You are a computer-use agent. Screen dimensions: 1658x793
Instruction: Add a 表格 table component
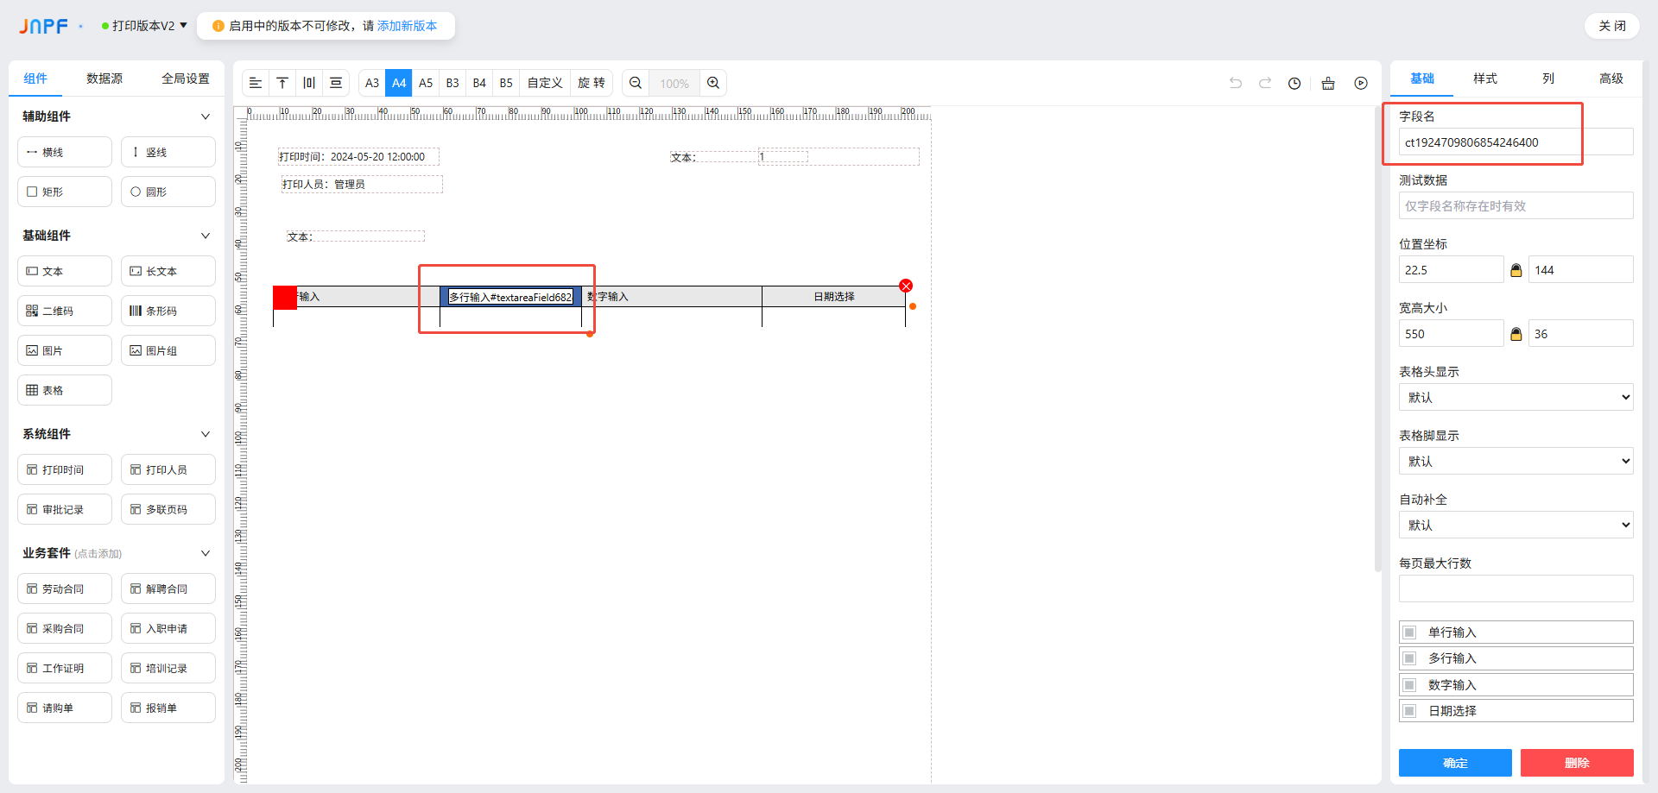tap(65, 390)
